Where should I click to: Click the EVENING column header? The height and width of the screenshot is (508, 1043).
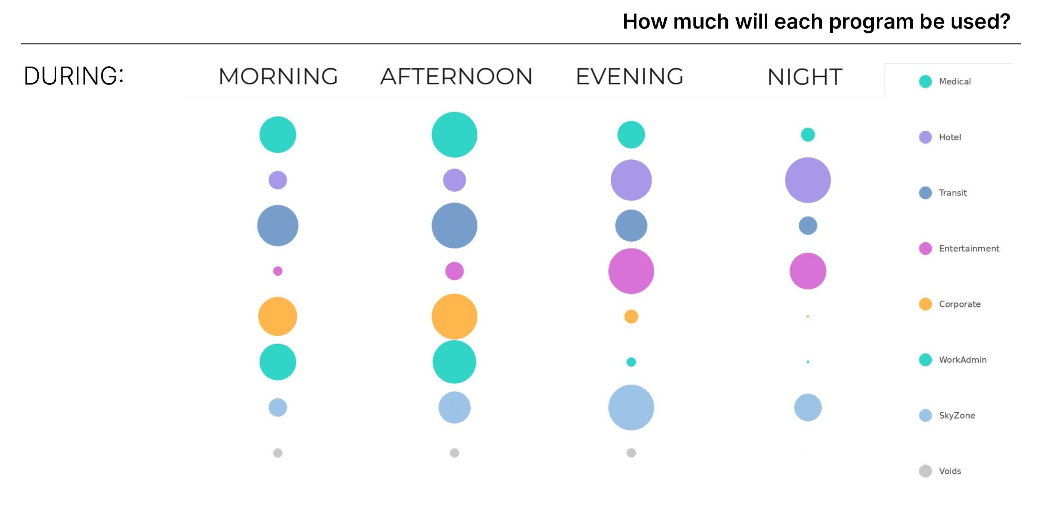pyautogui.click(x=629, y=77)
